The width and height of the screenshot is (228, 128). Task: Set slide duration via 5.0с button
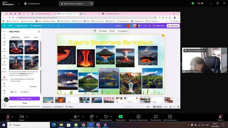tap(112, 31)
